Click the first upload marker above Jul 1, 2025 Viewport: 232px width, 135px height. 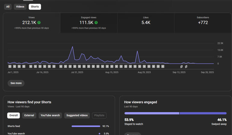click(10, 67)
